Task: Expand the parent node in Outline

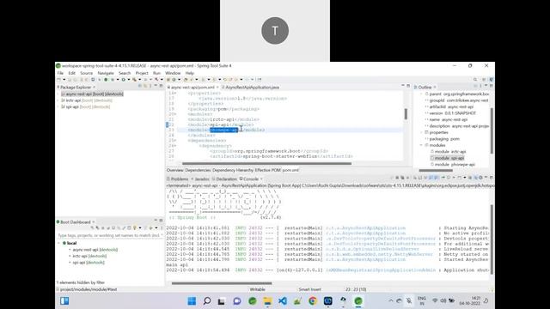Action: click(422, 94)
